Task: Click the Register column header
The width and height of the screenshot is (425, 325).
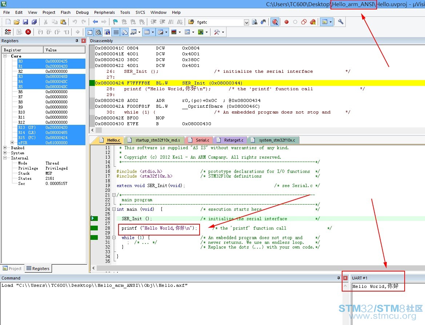Action: coord(23,50)
